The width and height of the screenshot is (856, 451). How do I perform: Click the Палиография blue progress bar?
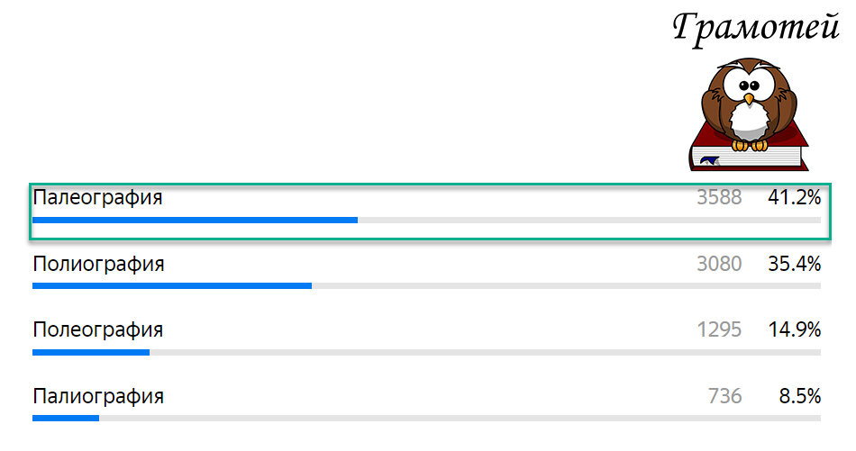[66, 419]
